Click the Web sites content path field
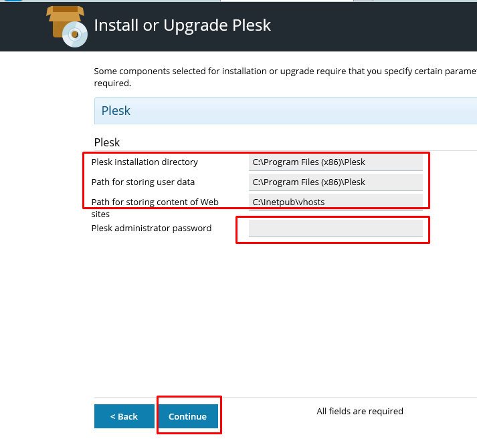Viewport: 477px width, 443px height. pyautogui.click(x=335, y=202)
